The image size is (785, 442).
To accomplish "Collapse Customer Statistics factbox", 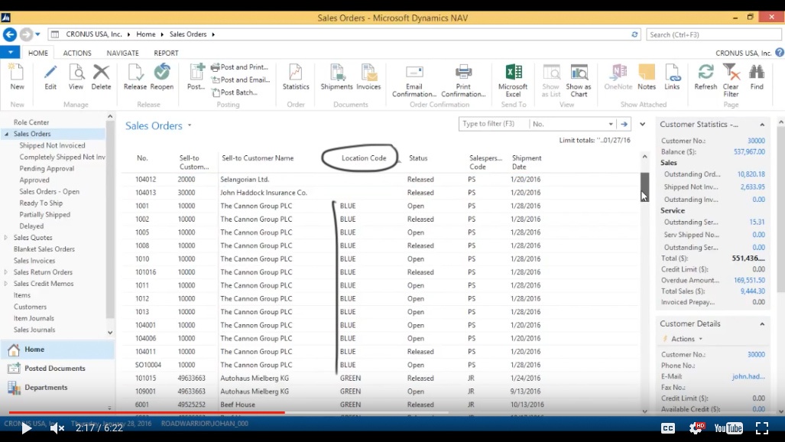I will [762, 125].
